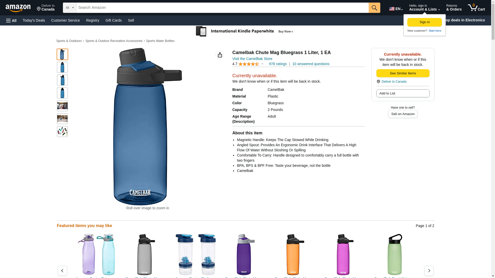Open the 978 ratings link
This screenshot has width=495, height=278.
click(278, 64)
